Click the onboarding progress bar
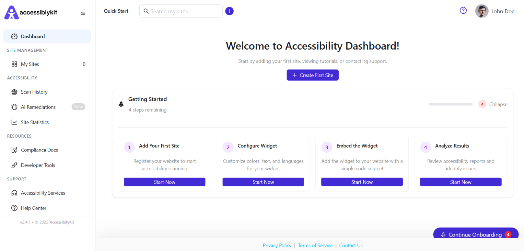Viewport: 524px width, 251px height. click(x=450, y=104)
